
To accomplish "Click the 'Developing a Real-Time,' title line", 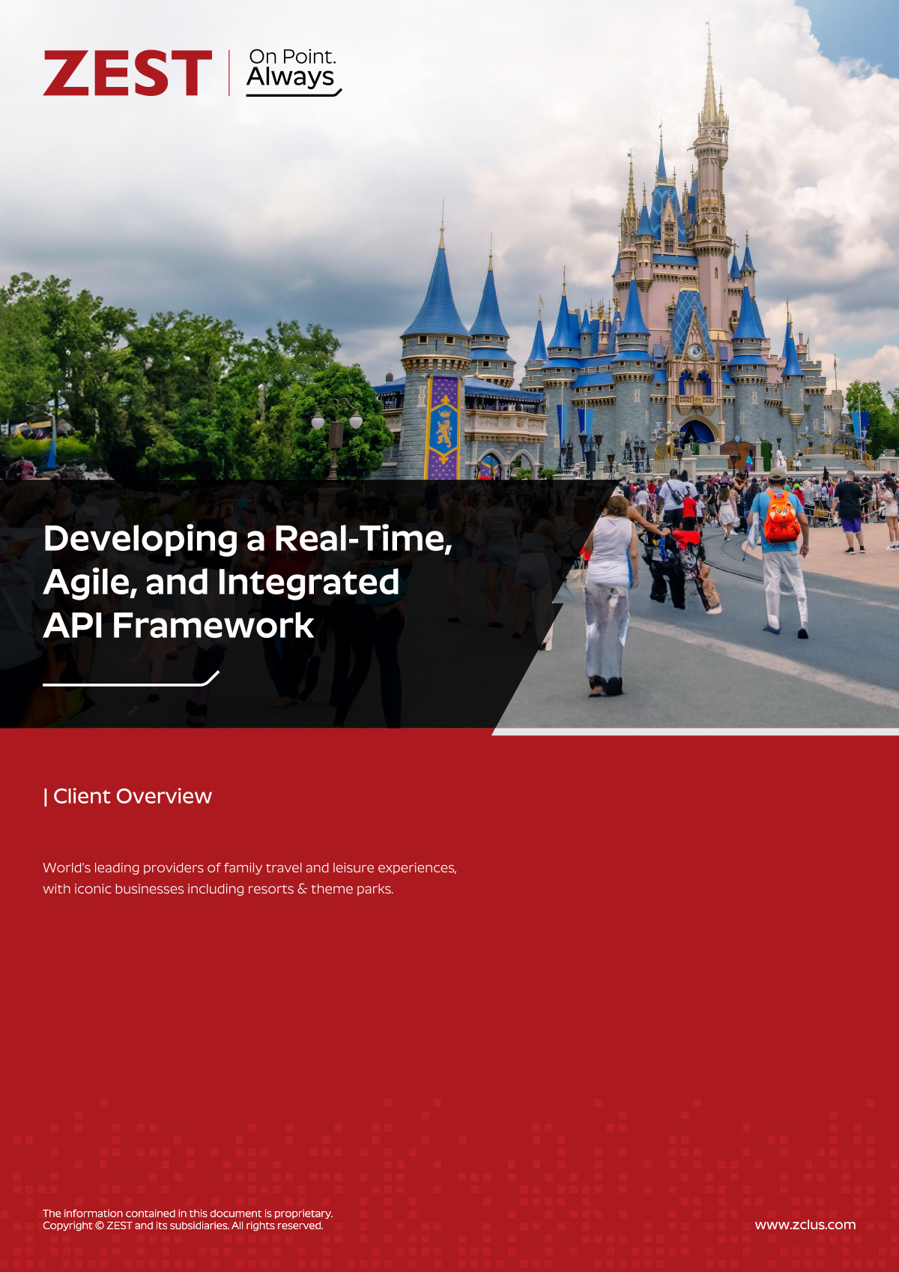I will [247, 539].
